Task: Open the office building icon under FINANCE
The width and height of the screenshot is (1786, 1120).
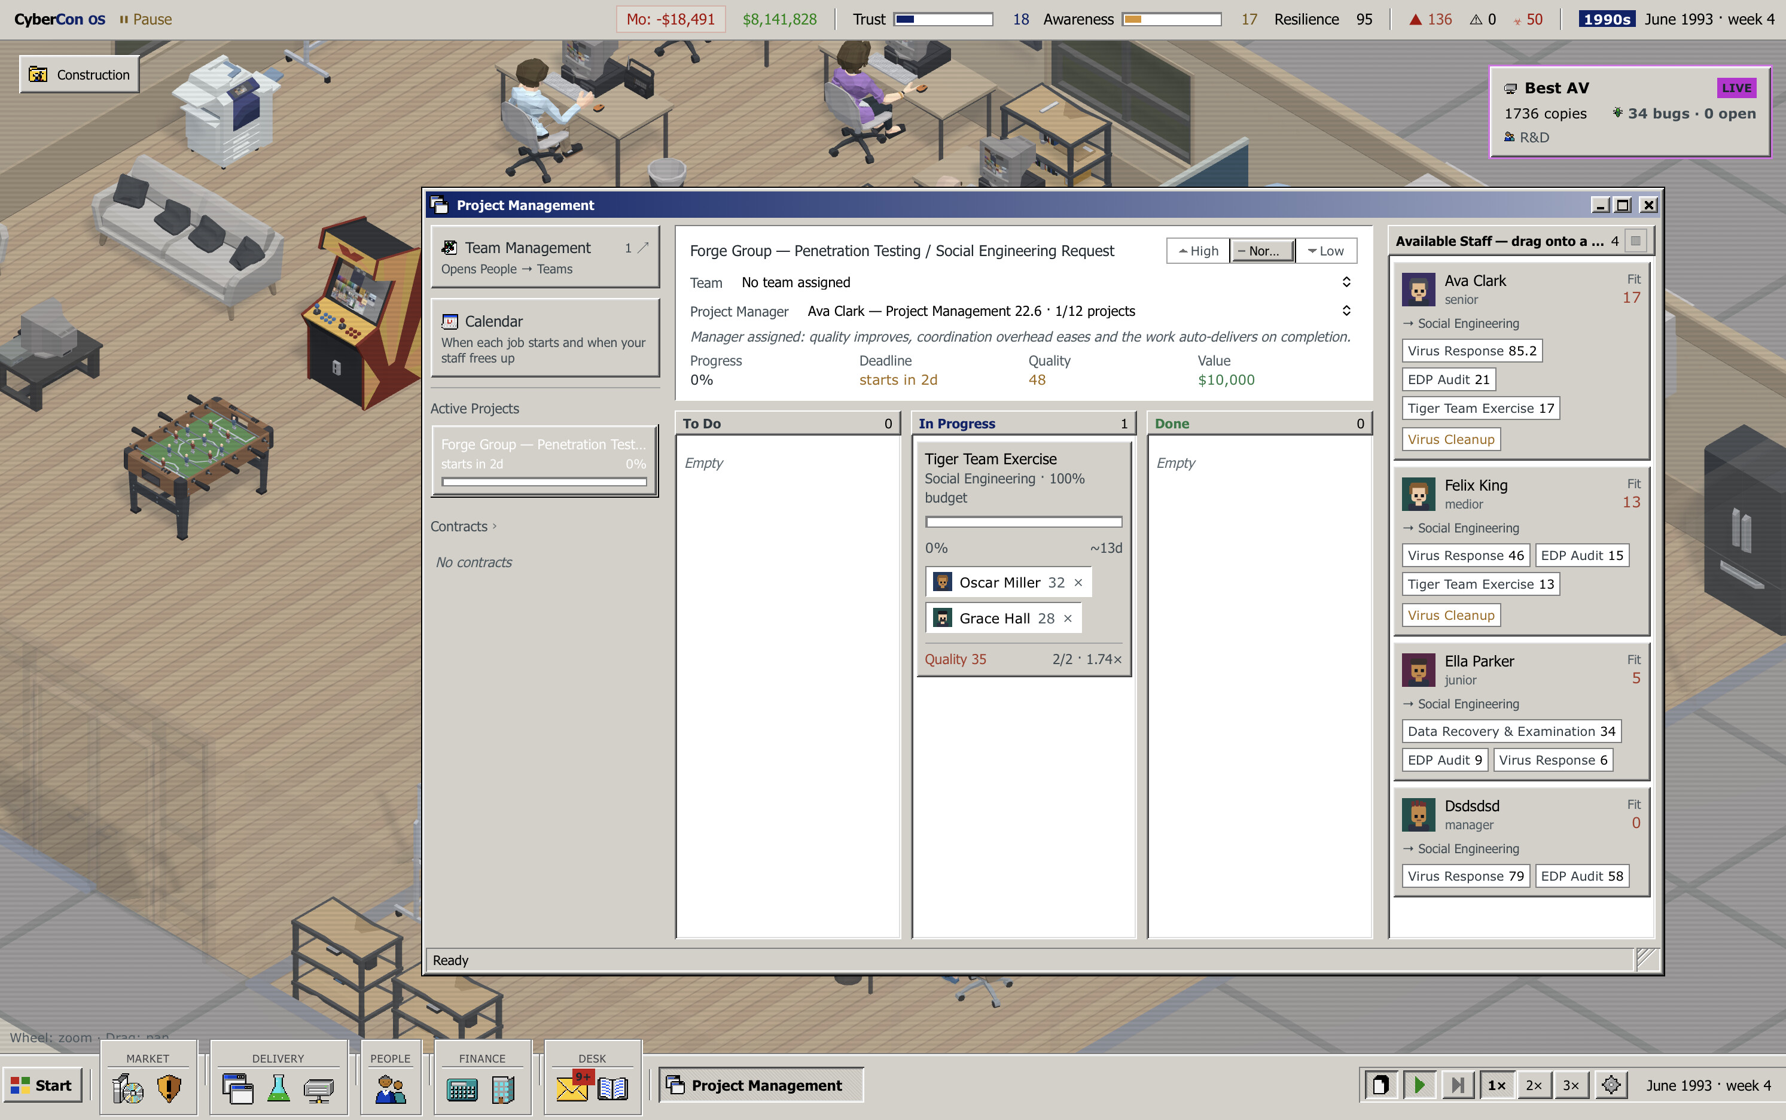Action: click(x=503, y=1088)
